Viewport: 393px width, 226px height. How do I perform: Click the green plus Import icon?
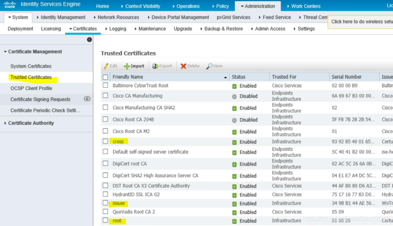tap(127, 66)
